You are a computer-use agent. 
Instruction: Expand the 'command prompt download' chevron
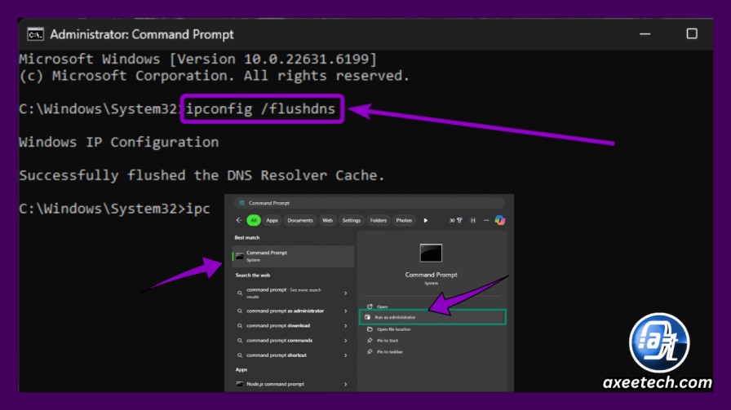tap(345, 326)
